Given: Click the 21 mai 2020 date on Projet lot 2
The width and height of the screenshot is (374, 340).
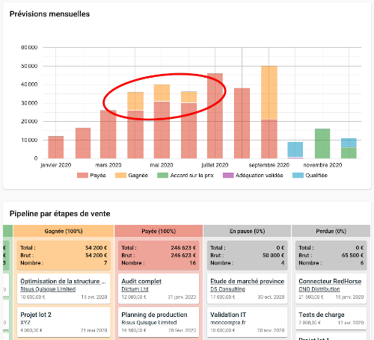Looking at the screenshot, I should click(x=93, y=330).
